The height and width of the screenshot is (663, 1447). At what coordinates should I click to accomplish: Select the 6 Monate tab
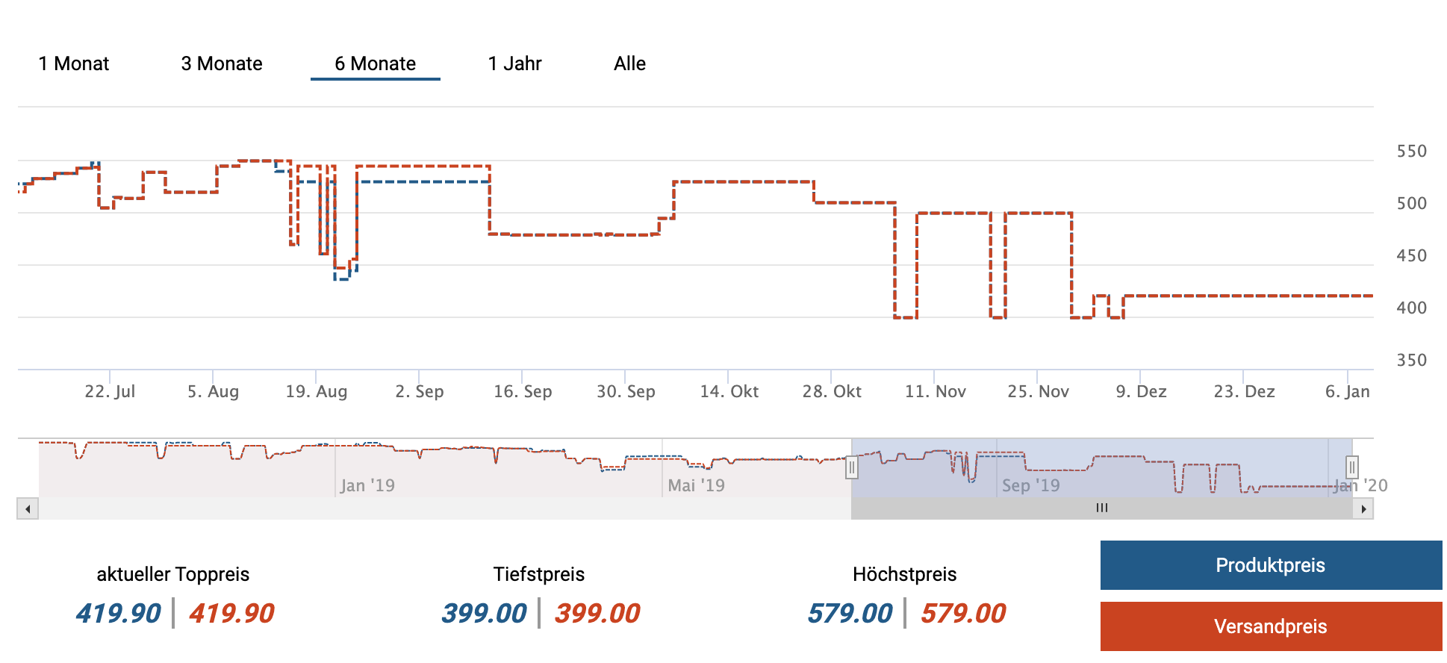click(375, 64)
